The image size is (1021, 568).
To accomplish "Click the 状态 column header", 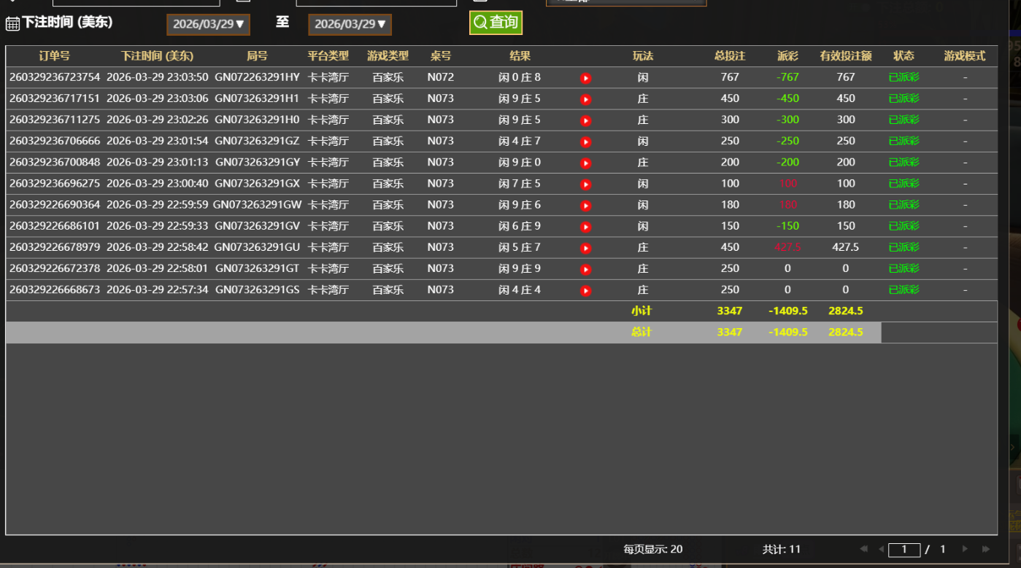I will point(904,56).
